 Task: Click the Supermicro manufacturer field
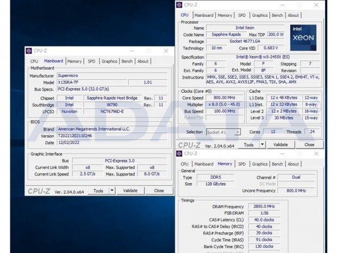point(112,75)
